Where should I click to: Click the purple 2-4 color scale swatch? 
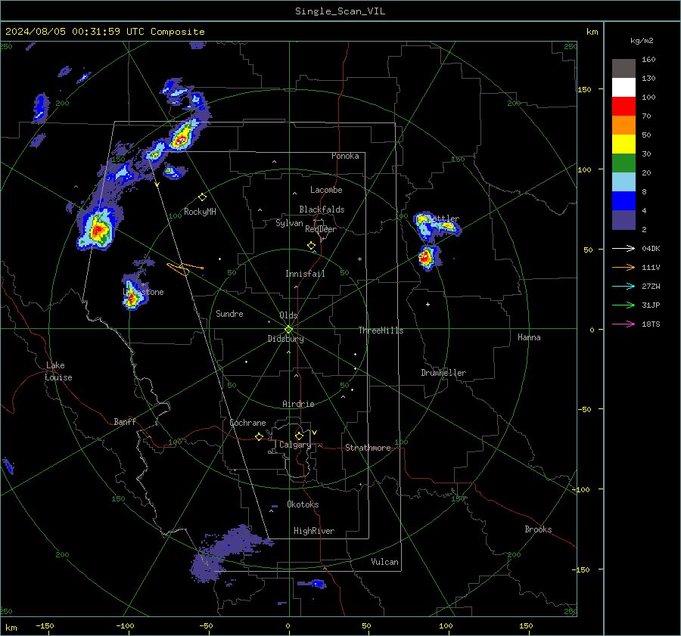pyautogui.click(x=623, y=219)
